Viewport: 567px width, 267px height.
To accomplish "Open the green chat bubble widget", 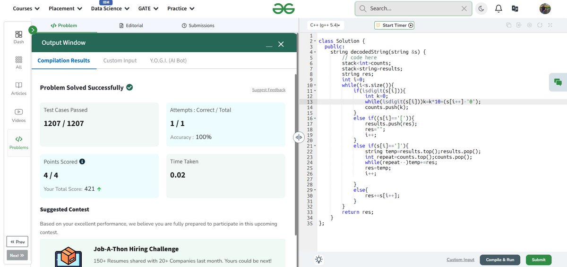I will click(x=558, y=82).
